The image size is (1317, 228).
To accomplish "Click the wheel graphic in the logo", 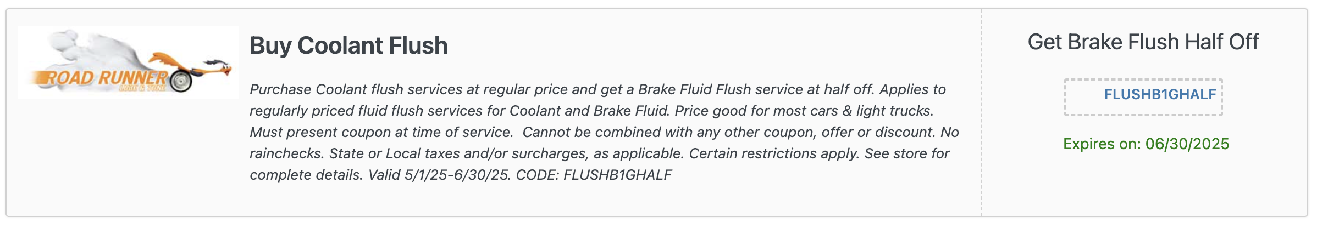I will tap(180, 81).
